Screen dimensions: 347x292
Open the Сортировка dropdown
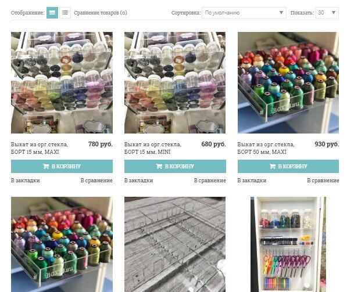[244, 13]
